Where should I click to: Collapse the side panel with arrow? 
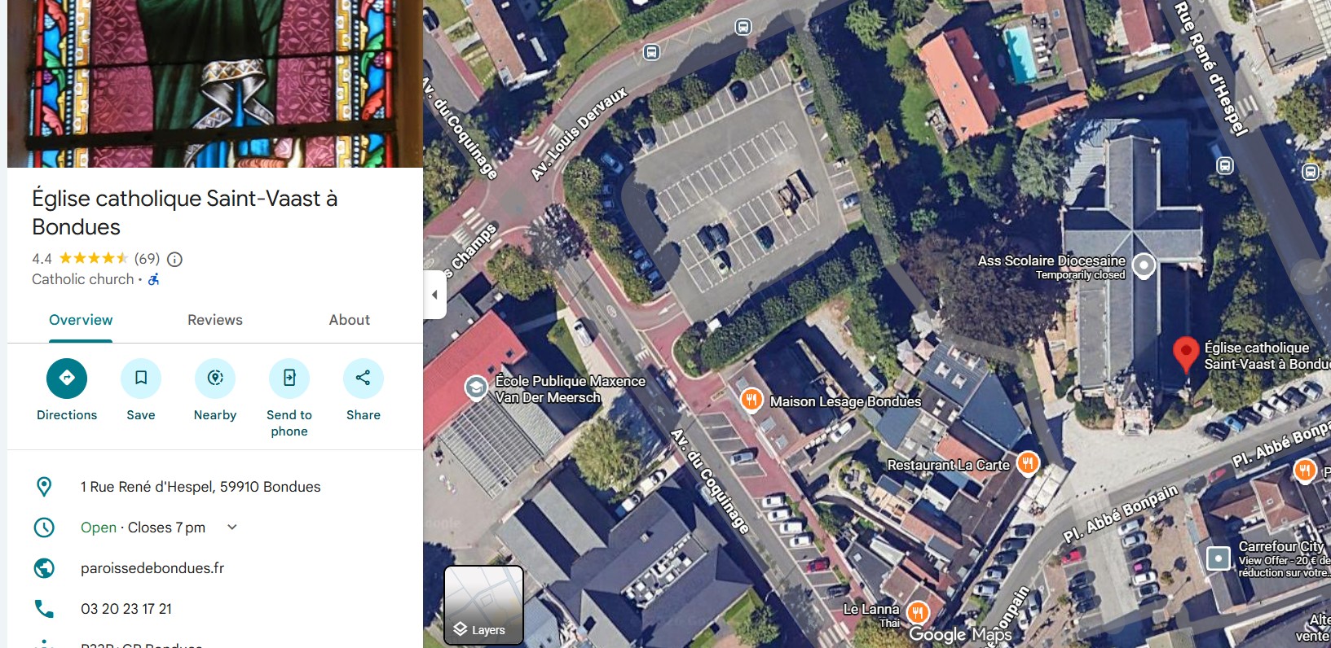coord(434,295)
